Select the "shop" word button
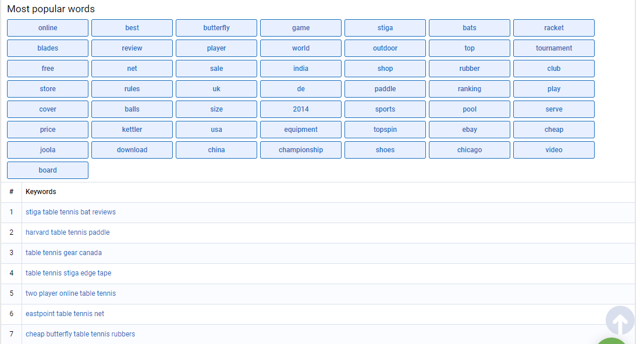Image resolution: width=636 pixels, height=344 pixels. [x=385, y=69]
